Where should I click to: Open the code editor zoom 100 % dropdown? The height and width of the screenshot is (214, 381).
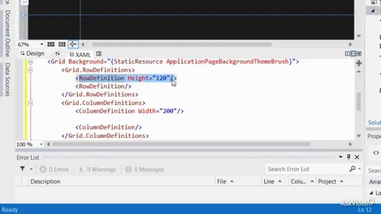point(41,144)
